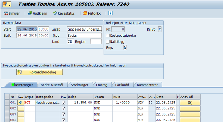This screenshot has width=223, height=122.
Task: Click the Årsak input field
Action: coord(84,29)
